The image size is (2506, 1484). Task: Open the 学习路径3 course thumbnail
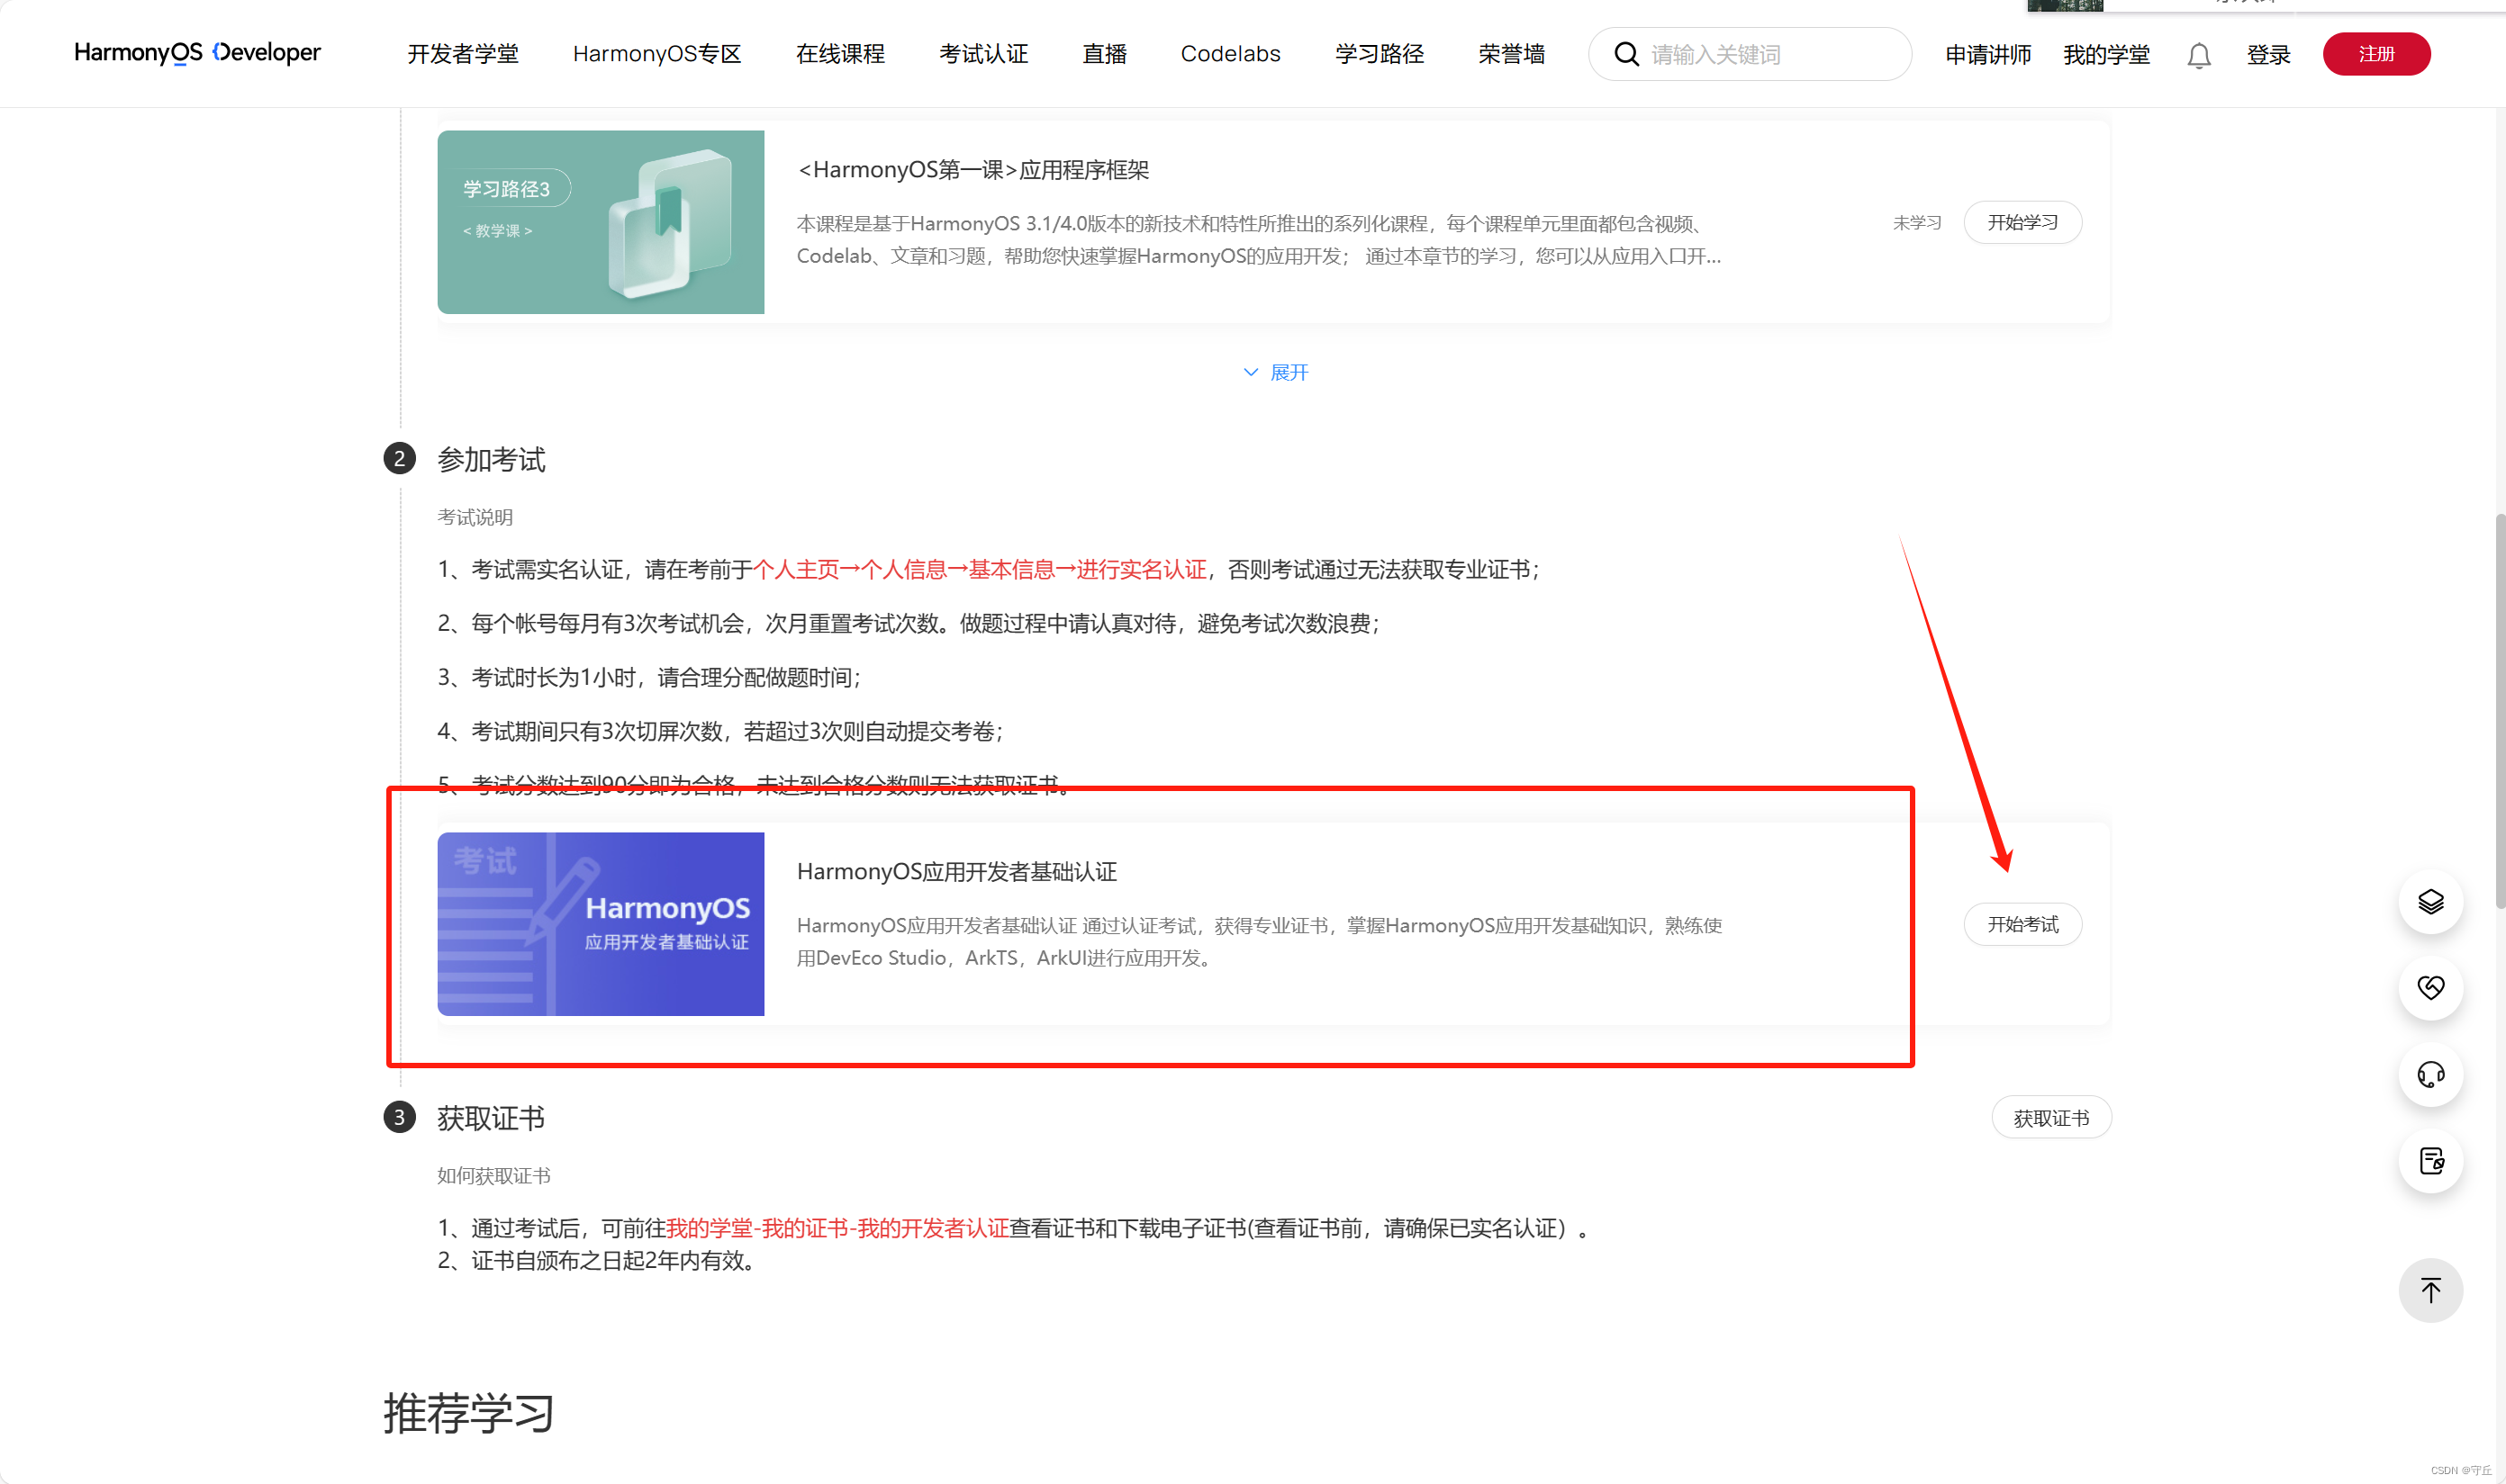tap(601, 222)
